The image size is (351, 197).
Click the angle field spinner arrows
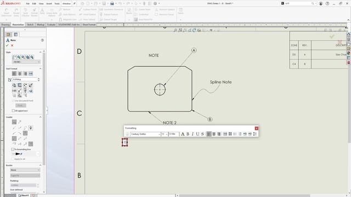[x=38, y=79]
